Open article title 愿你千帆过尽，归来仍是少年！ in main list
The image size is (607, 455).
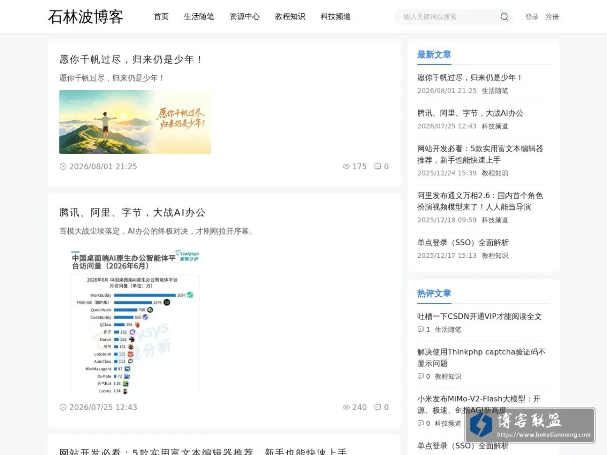coord(132,59)
